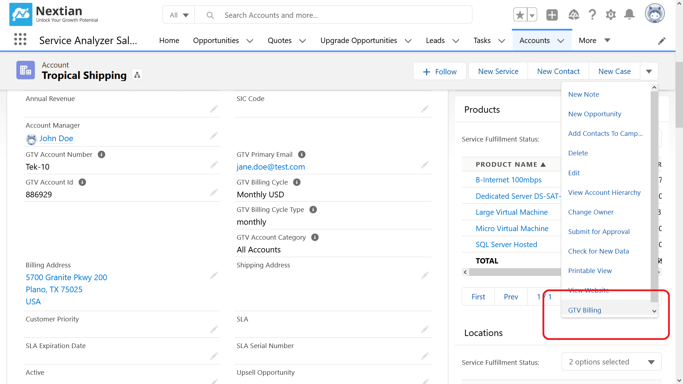Viewport: 683px width, 384px height.
Task: Expand the Accounts tab chevron
Action: tap(561, 41)
